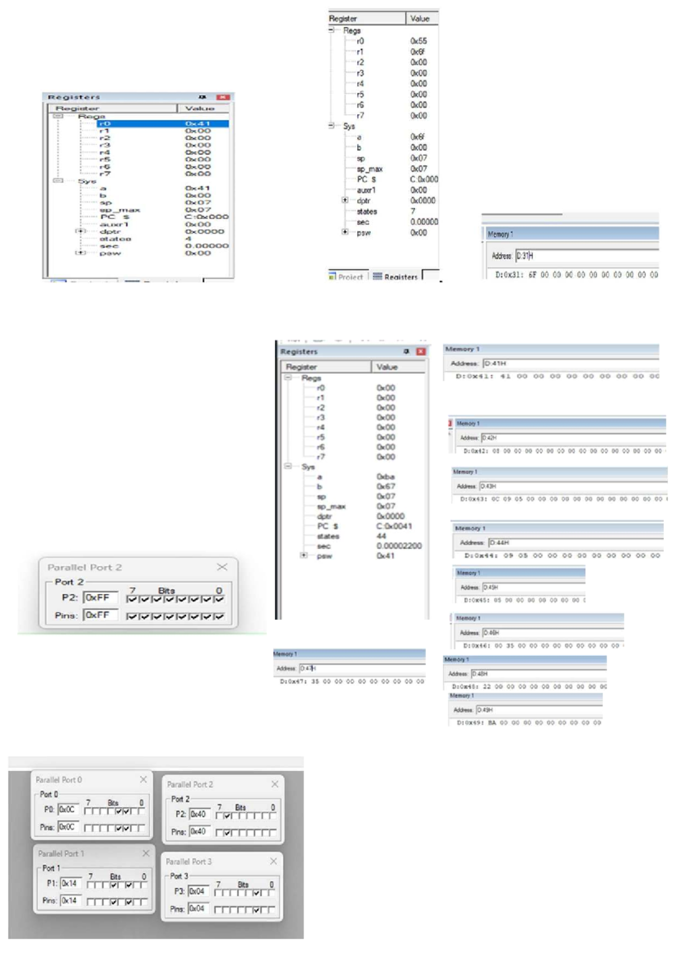
Task: Click Value column header in panel with r0 0x41
Action: point(204,108)
